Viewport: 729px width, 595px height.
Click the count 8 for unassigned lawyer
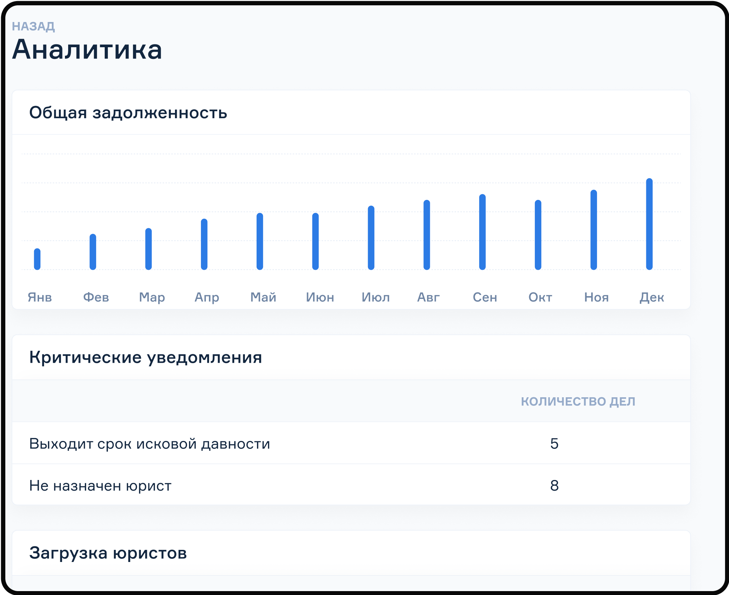coord(554,486)
